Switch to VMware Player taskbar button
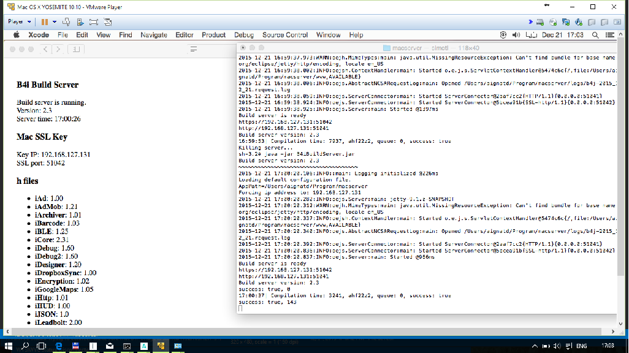 click(161, 346)
